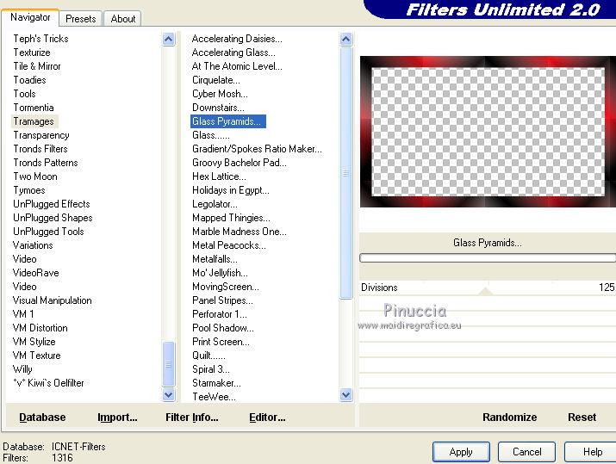Select Transparency category

(41, 135)
